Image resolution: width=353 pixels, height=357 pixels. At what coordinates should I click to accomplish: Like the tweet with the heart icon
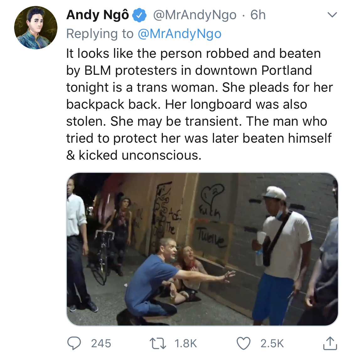(x=243, y=343)
